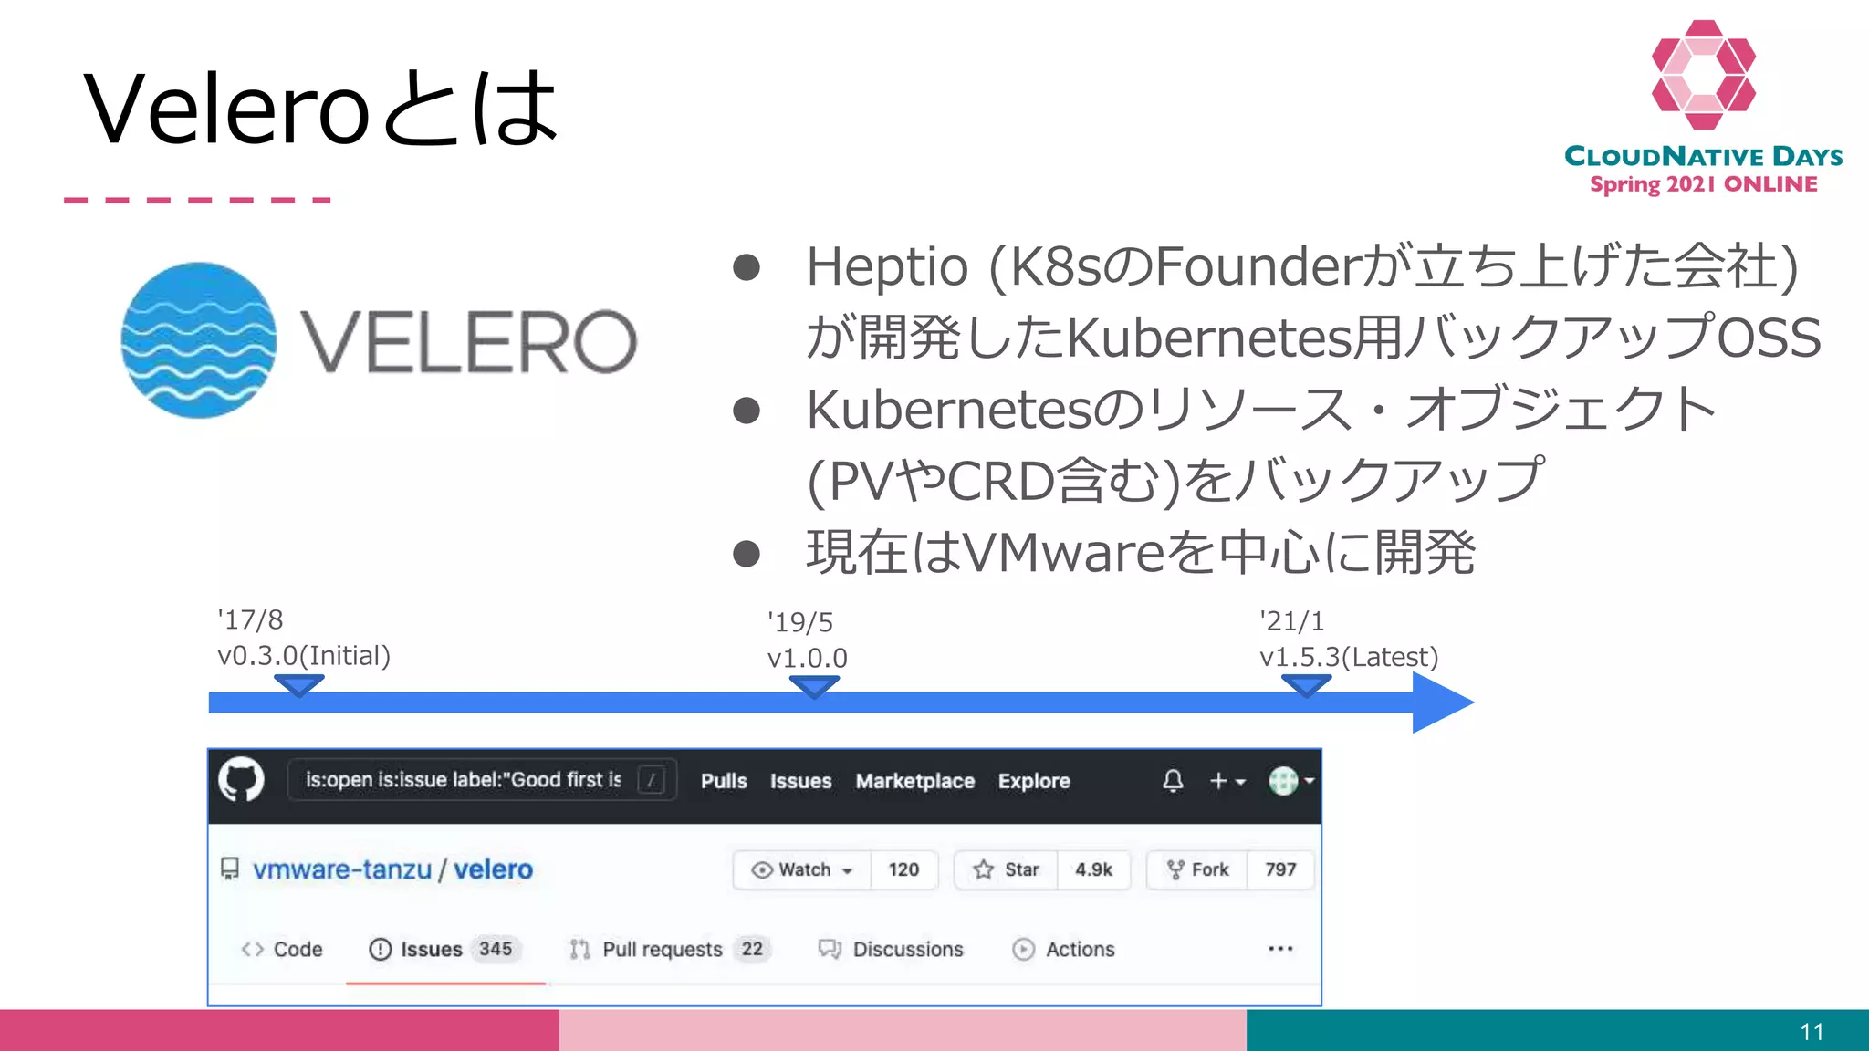Click the v1.0.0 timeline marker
The width and height of the screenshot is (1869, 1051).
point(814,688)
